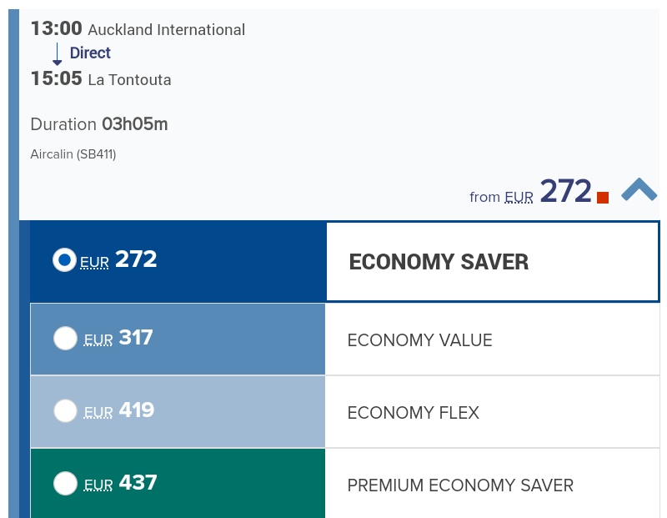Select the EUR 317 radio button

tap(66, 339)
